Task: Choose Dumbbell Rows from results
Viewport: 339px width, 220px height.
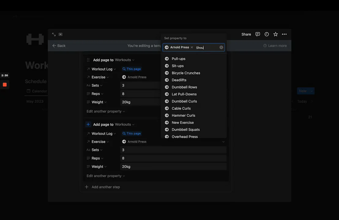Action: [193, 87]
